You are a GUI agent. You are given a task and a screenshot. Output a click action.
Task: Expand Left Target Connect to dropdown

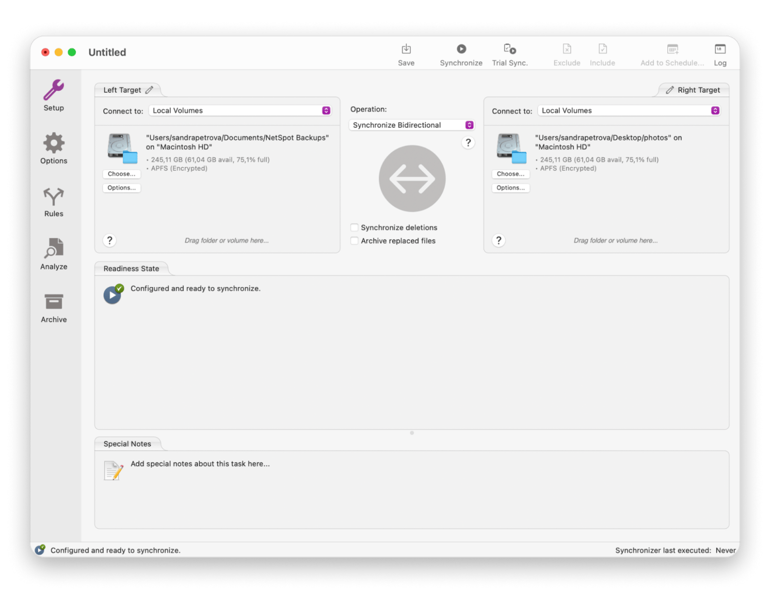point(240,111)
